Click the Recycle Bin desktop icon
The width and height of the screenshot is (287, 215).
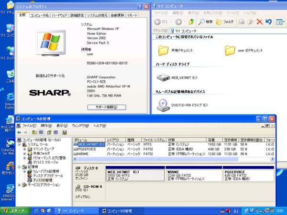point(10,74)
